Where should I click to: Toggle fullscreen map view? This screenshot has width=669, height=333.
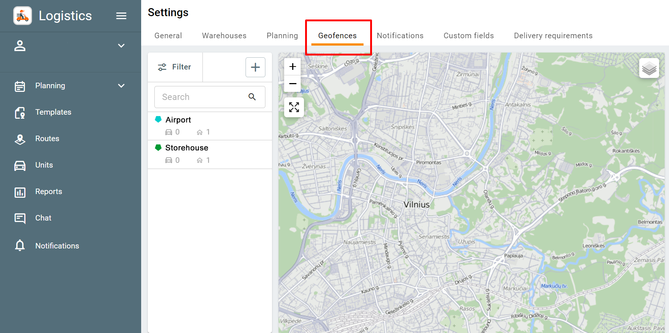(293, 107)
